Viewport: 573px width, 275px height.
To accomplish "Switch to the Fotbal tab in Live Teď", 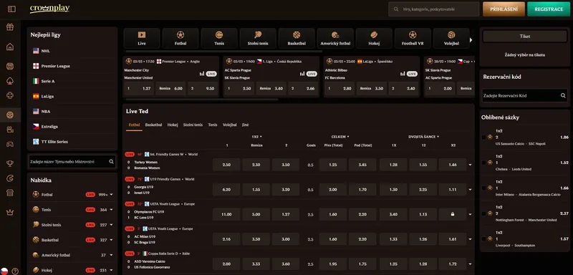I will (134, 125).
